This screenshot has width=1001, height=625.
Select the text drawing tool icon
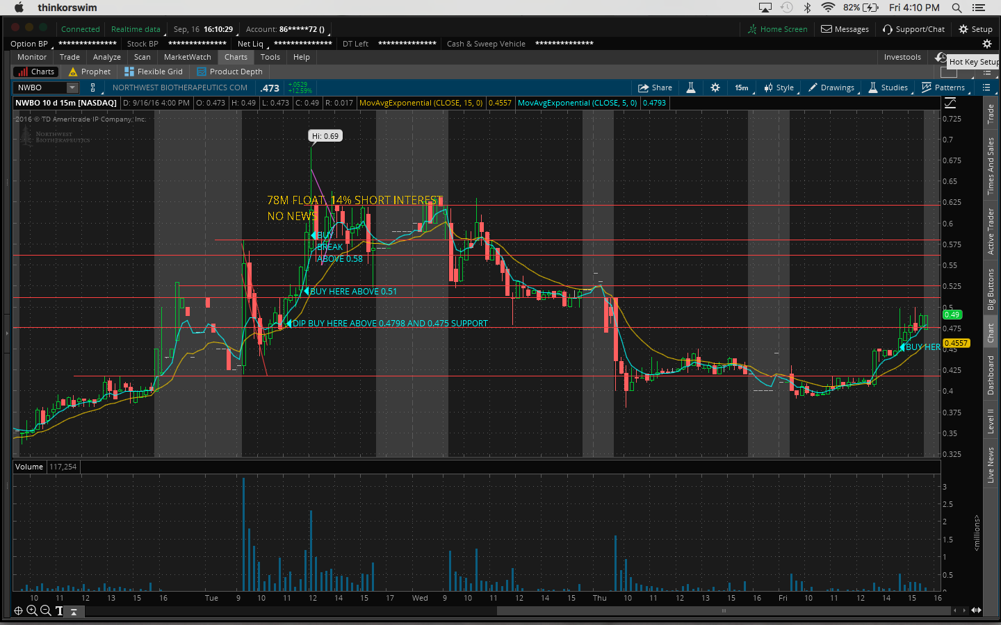click(59, 611)
